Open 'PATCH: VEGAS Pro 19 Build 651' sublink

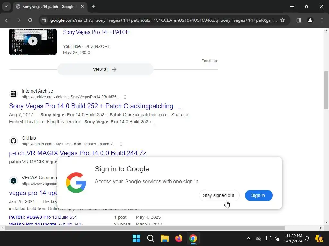pos(43,217)
